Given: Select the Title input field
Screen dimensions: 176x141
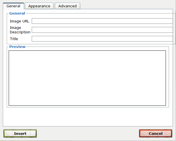Looking at the screenshot, I should pos(102,39).
